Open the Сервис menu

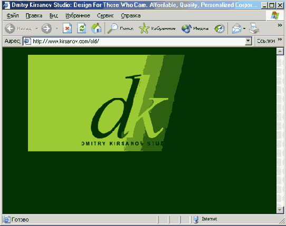(105, 16)
